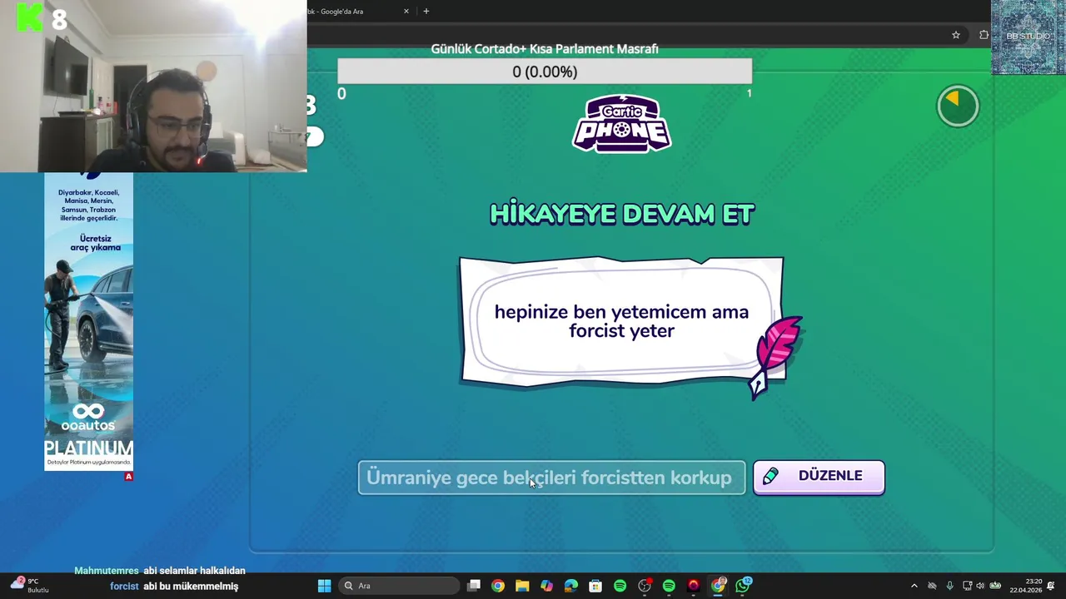This screenshot has width=1066, height=599.
Task: Click the BB STUDIO thumbnail
Action: click(1029, 37)
